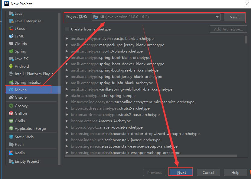Pick the IntelliJ Platform Plugin icon

coord(11,74)
